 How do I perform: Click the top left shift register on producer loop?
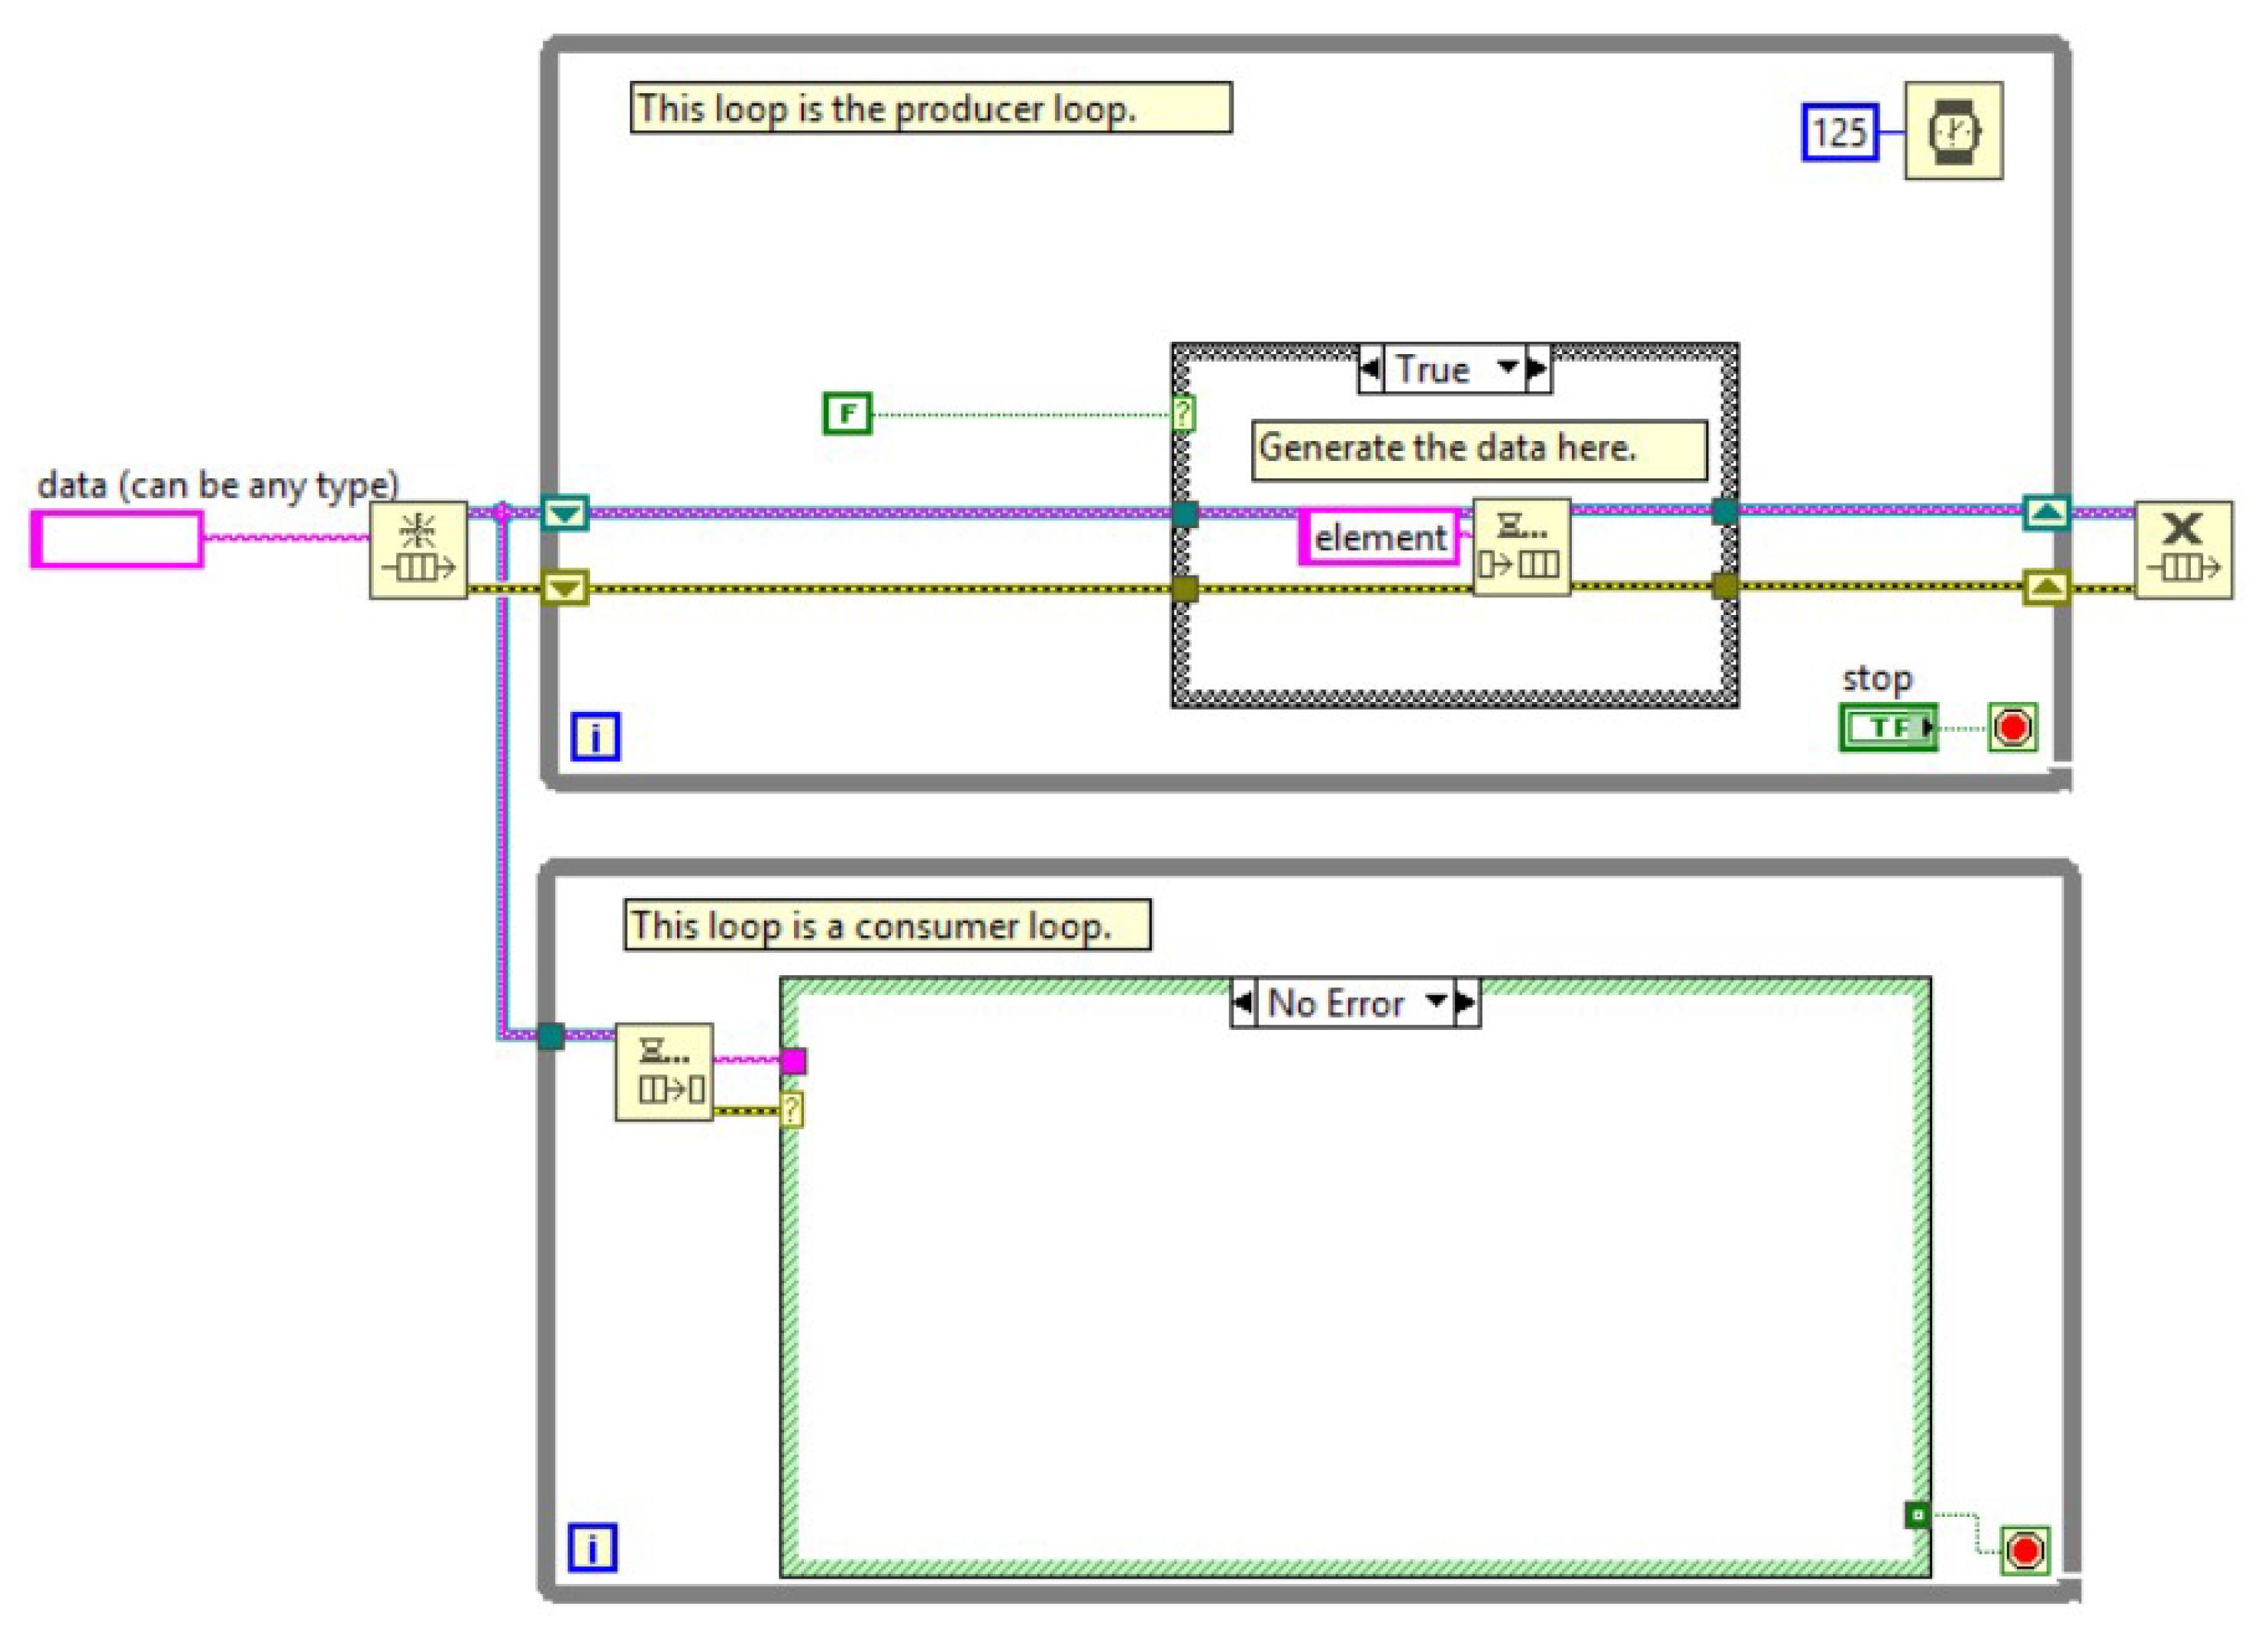pos(565,514)
